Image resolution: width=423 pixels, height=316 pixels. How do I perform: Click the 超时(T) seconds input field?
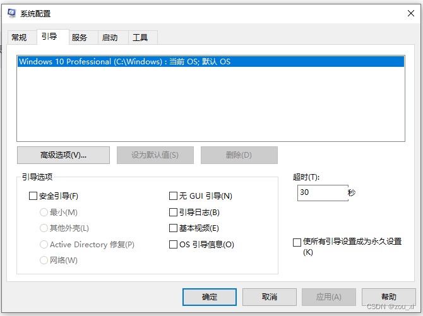click(x=323, y=193)
